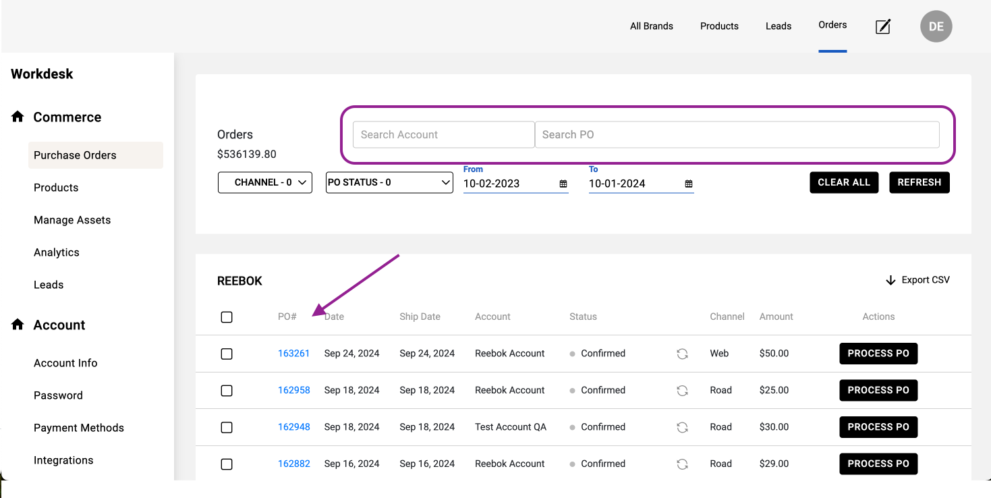Check the box for PO 163261
Viewport: 991px width, 498px height.
[x=227, y=354]
